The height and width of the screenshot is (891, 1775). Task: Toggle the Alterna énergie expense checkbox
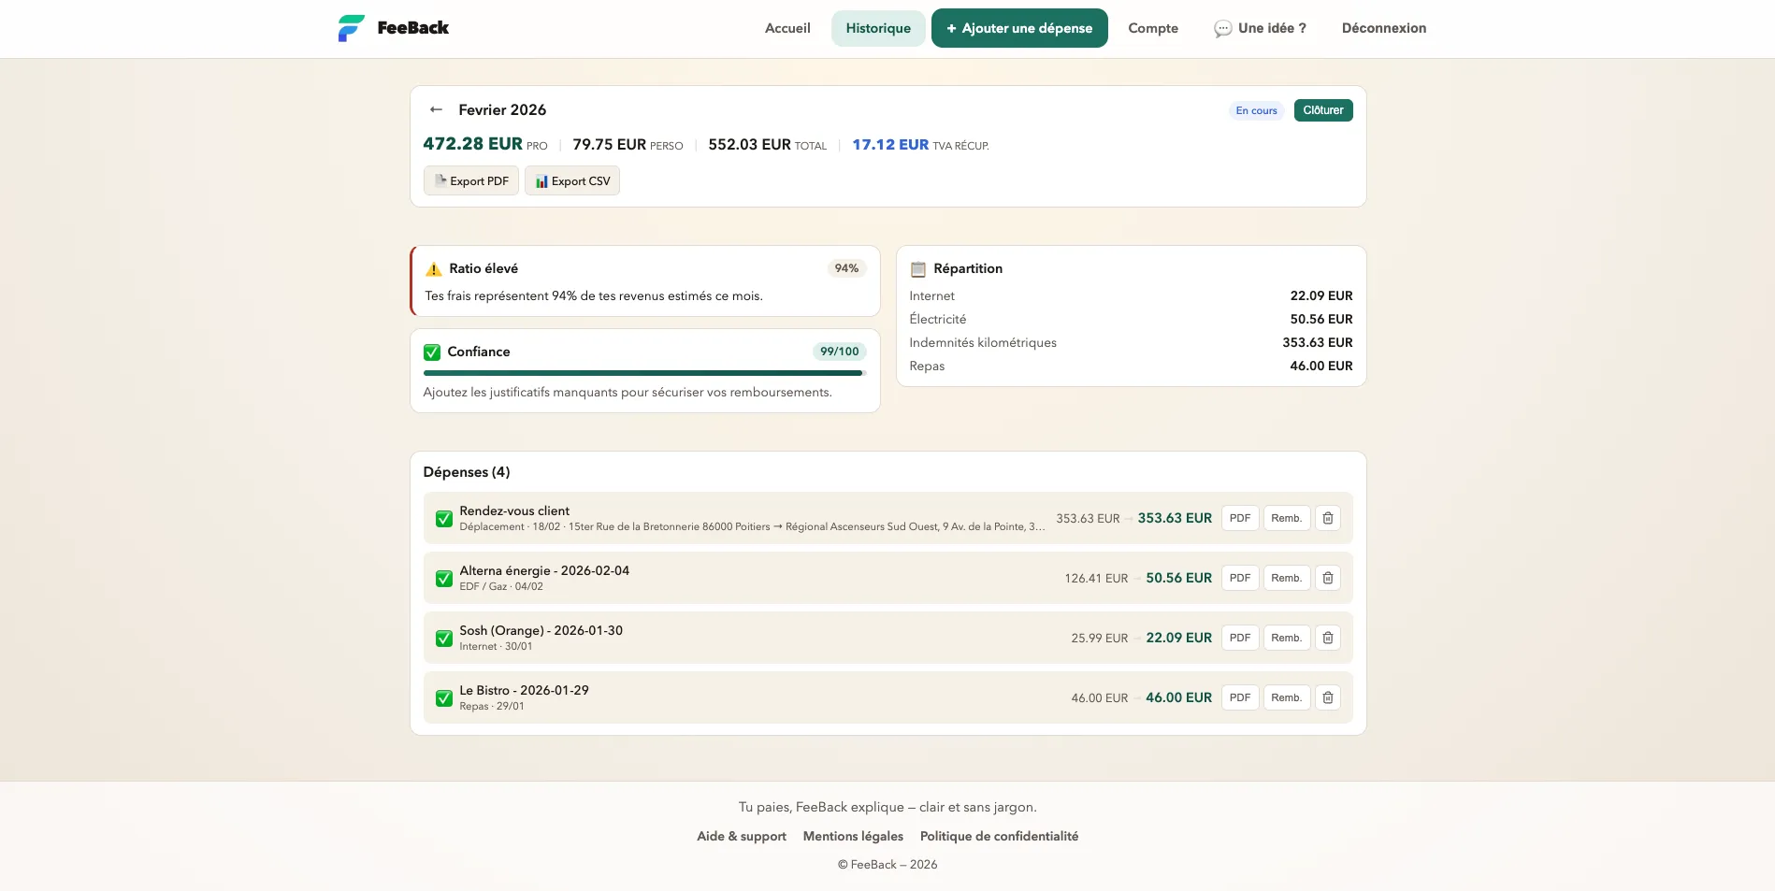pos(444,579)
